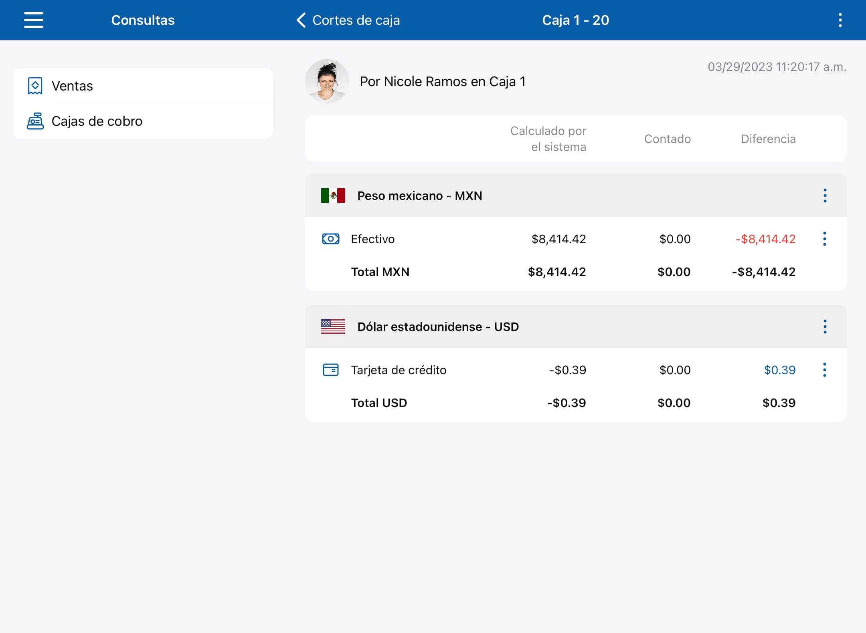Click the red -$8,414.42 difference
Screen dimensions: 866x633
coord(765,239)
